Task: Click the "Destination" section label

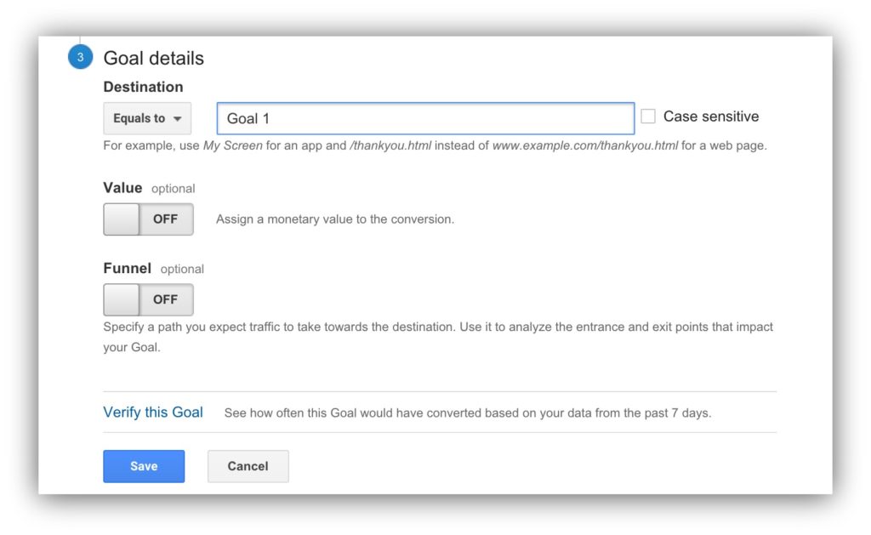Action: coord(143,87)
